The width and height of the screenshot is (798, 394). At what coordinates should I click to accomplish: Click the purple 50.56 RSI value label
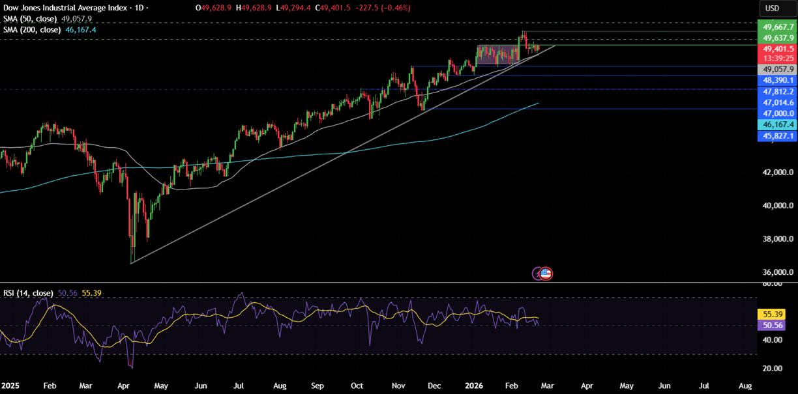coord(769,325)
